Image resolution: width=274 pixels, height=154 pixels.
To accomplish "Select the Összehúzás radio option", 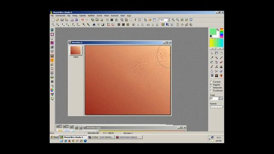I will pyautogui.click(x=211, y=91).
